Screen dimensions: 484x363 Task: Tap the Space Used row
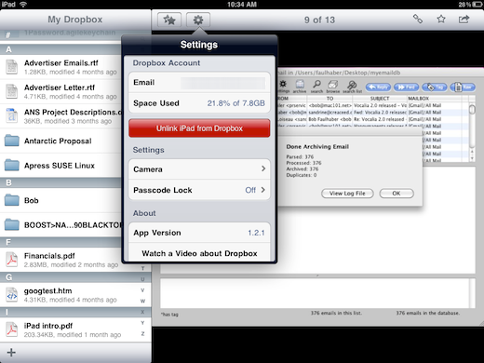click(x=199, y=103)
